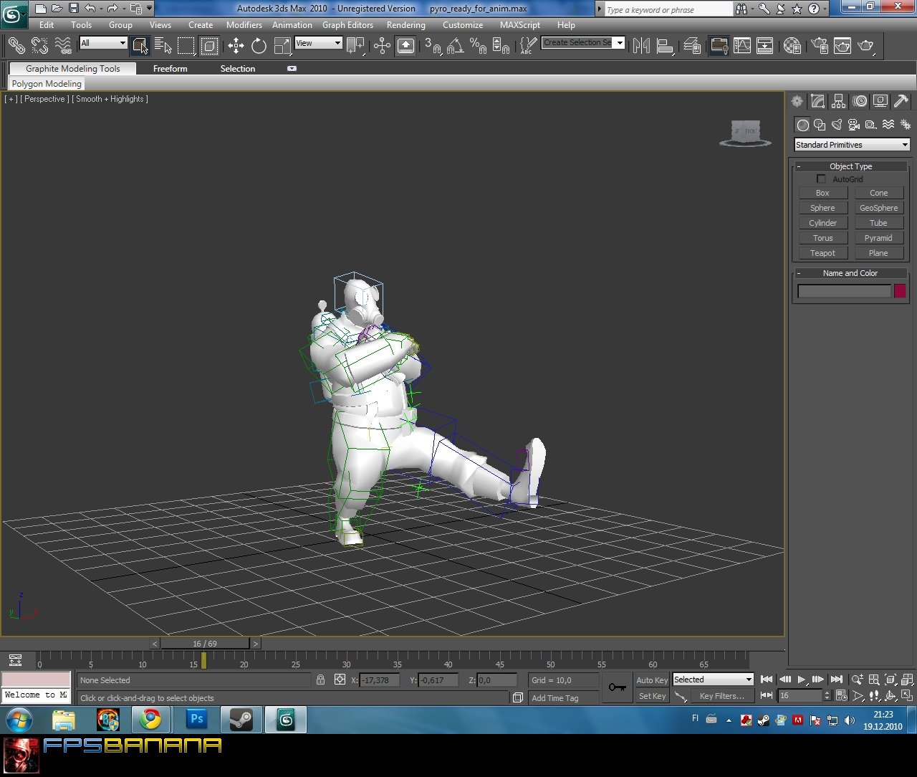The width and height of the screenshot is (917, 777).
Task: Switch to the Freeform ribbon tab
Action: (x=170, y=68)
